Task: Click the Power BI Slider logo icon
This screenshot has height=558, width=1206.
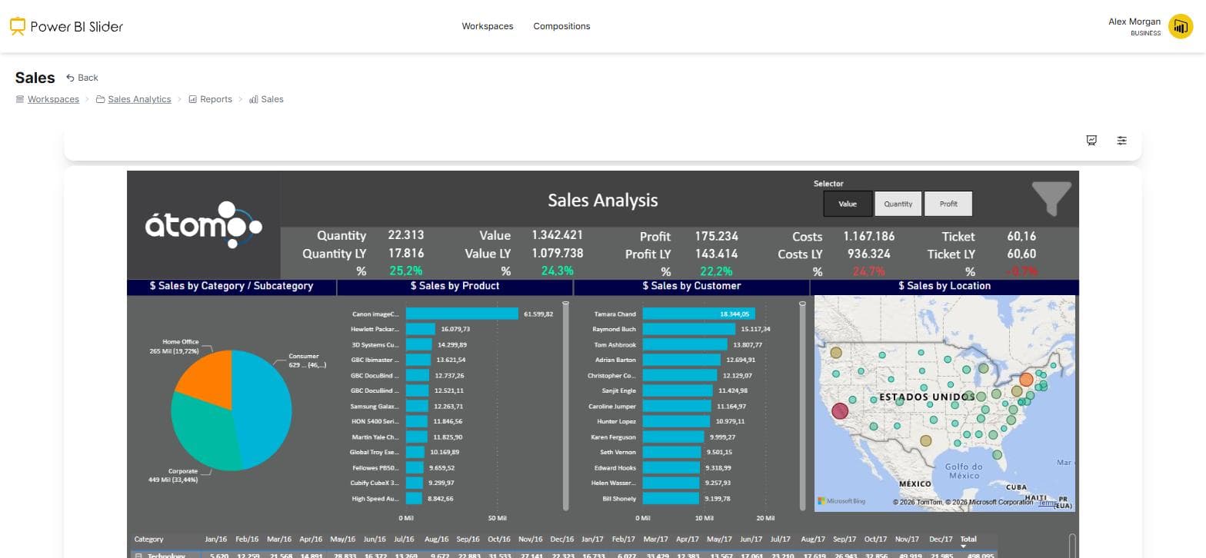Action: click(18, 26)
